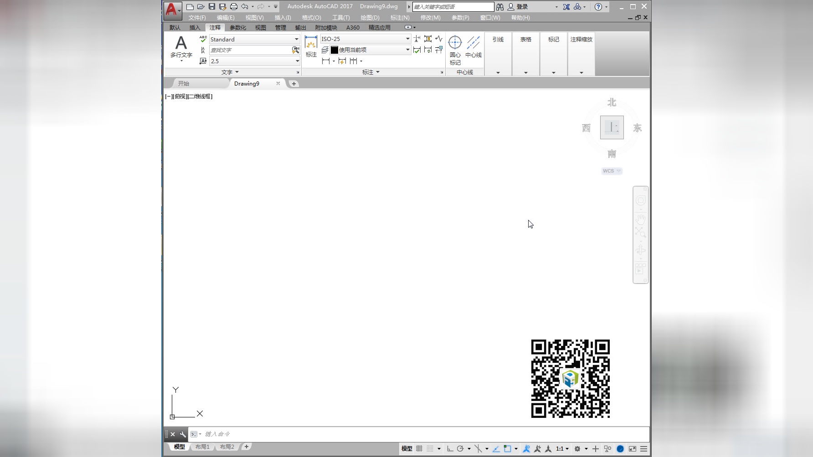
Task: Switch to the 默认 ribbon tab
Action: click(175, 28)
